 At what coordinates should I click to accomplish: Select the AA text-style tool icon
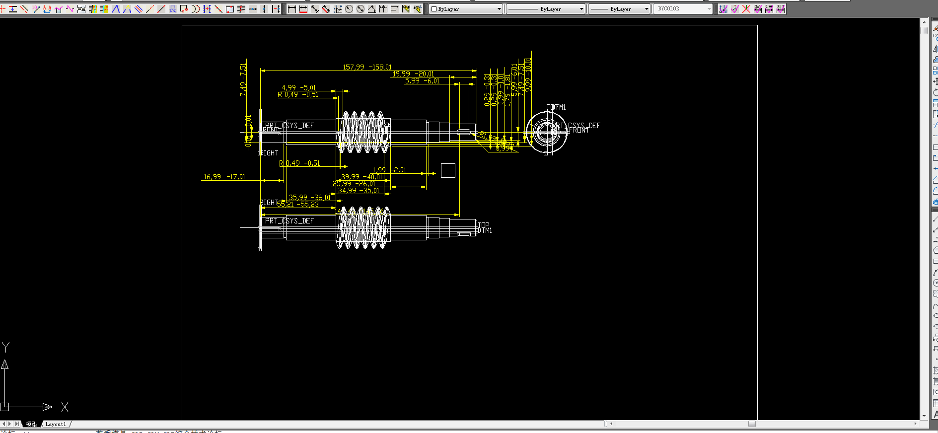coord(47,9)
